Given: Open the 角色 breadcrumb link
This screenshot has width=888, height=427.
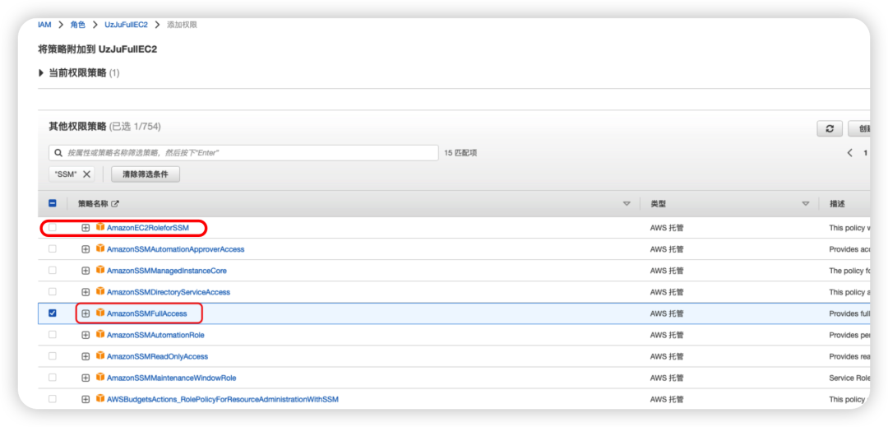Looking at the screenshot, I should point(78,25).
